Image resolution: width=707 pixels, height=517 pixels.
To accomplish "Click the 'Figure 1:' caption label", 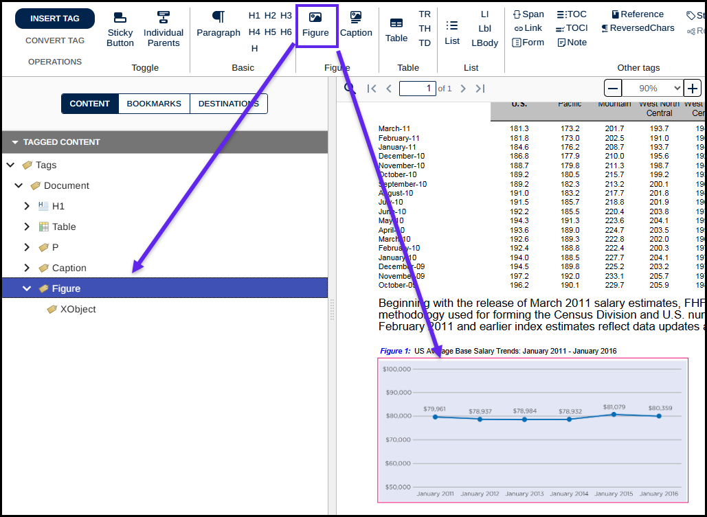I will tap(396, 351).
